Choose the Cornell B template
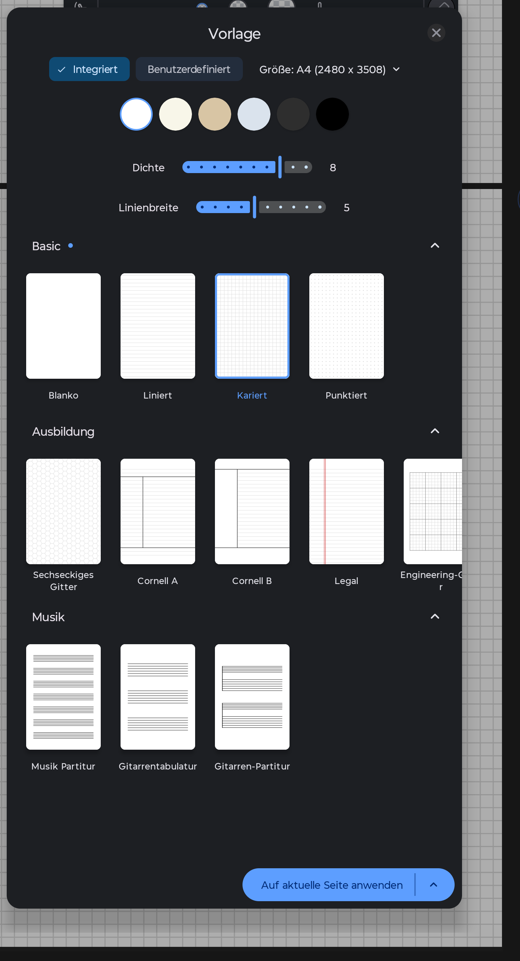This screenshot has width=520, height=961. 252,511
